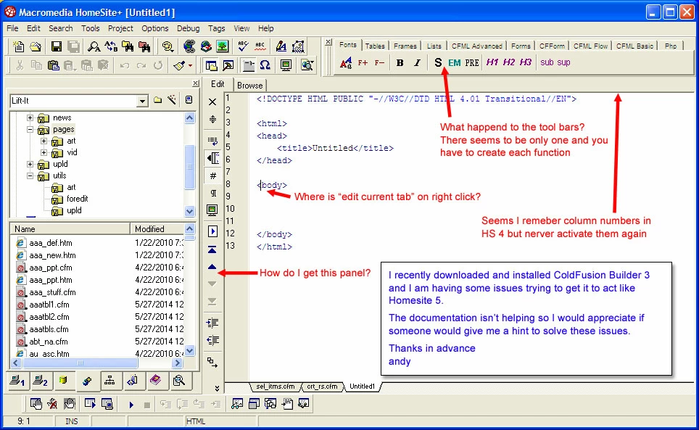Apply Strong (S) tag from Fonts toolbar
Viewport: 699px width, 430px height.
tap(438, 63)
